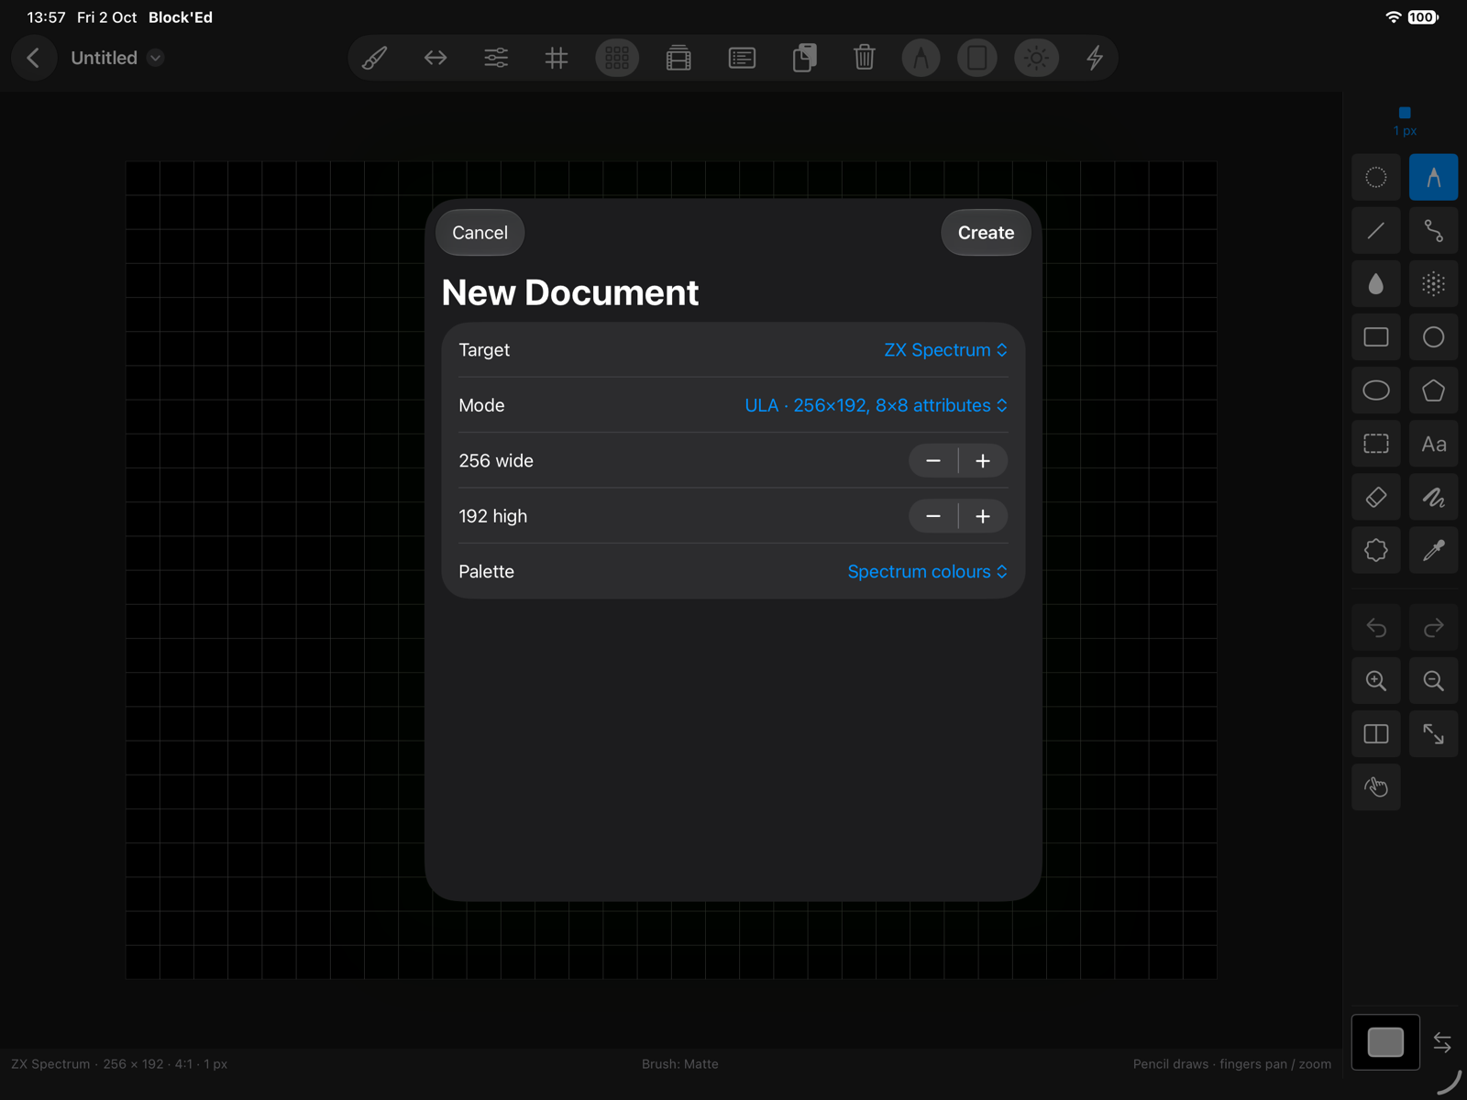Open the current grey colour swatch
Image resolution: width=1467 pixels, height=1100 pixels.
coord(1385,1042)
